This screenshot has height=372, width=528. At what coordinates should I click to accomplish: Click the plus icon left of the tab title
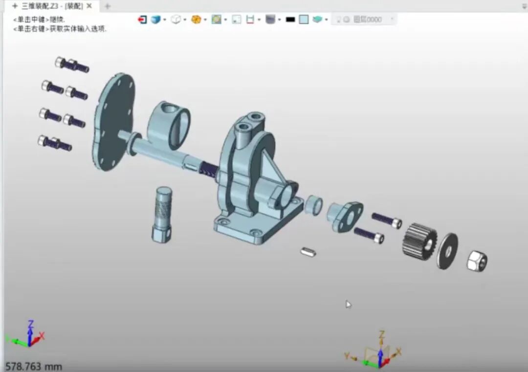tap(15, 6)
